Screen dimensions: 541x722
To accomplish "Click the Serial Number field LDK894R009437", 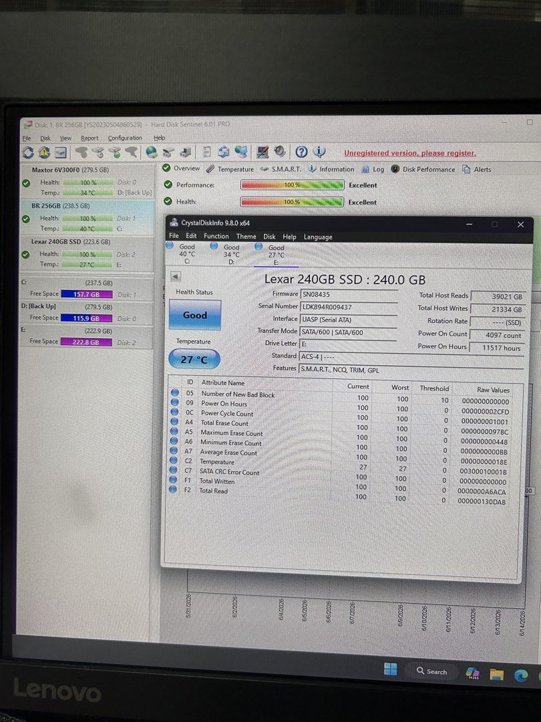I will click(349, 307).
